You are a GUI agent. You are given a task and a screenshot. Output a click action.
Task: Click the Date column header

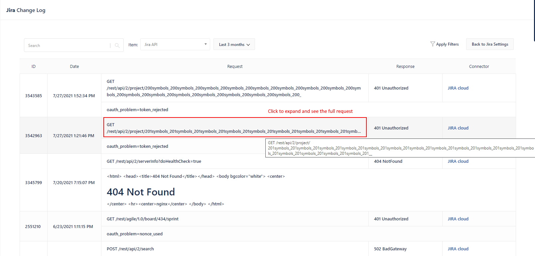(74, 67)
